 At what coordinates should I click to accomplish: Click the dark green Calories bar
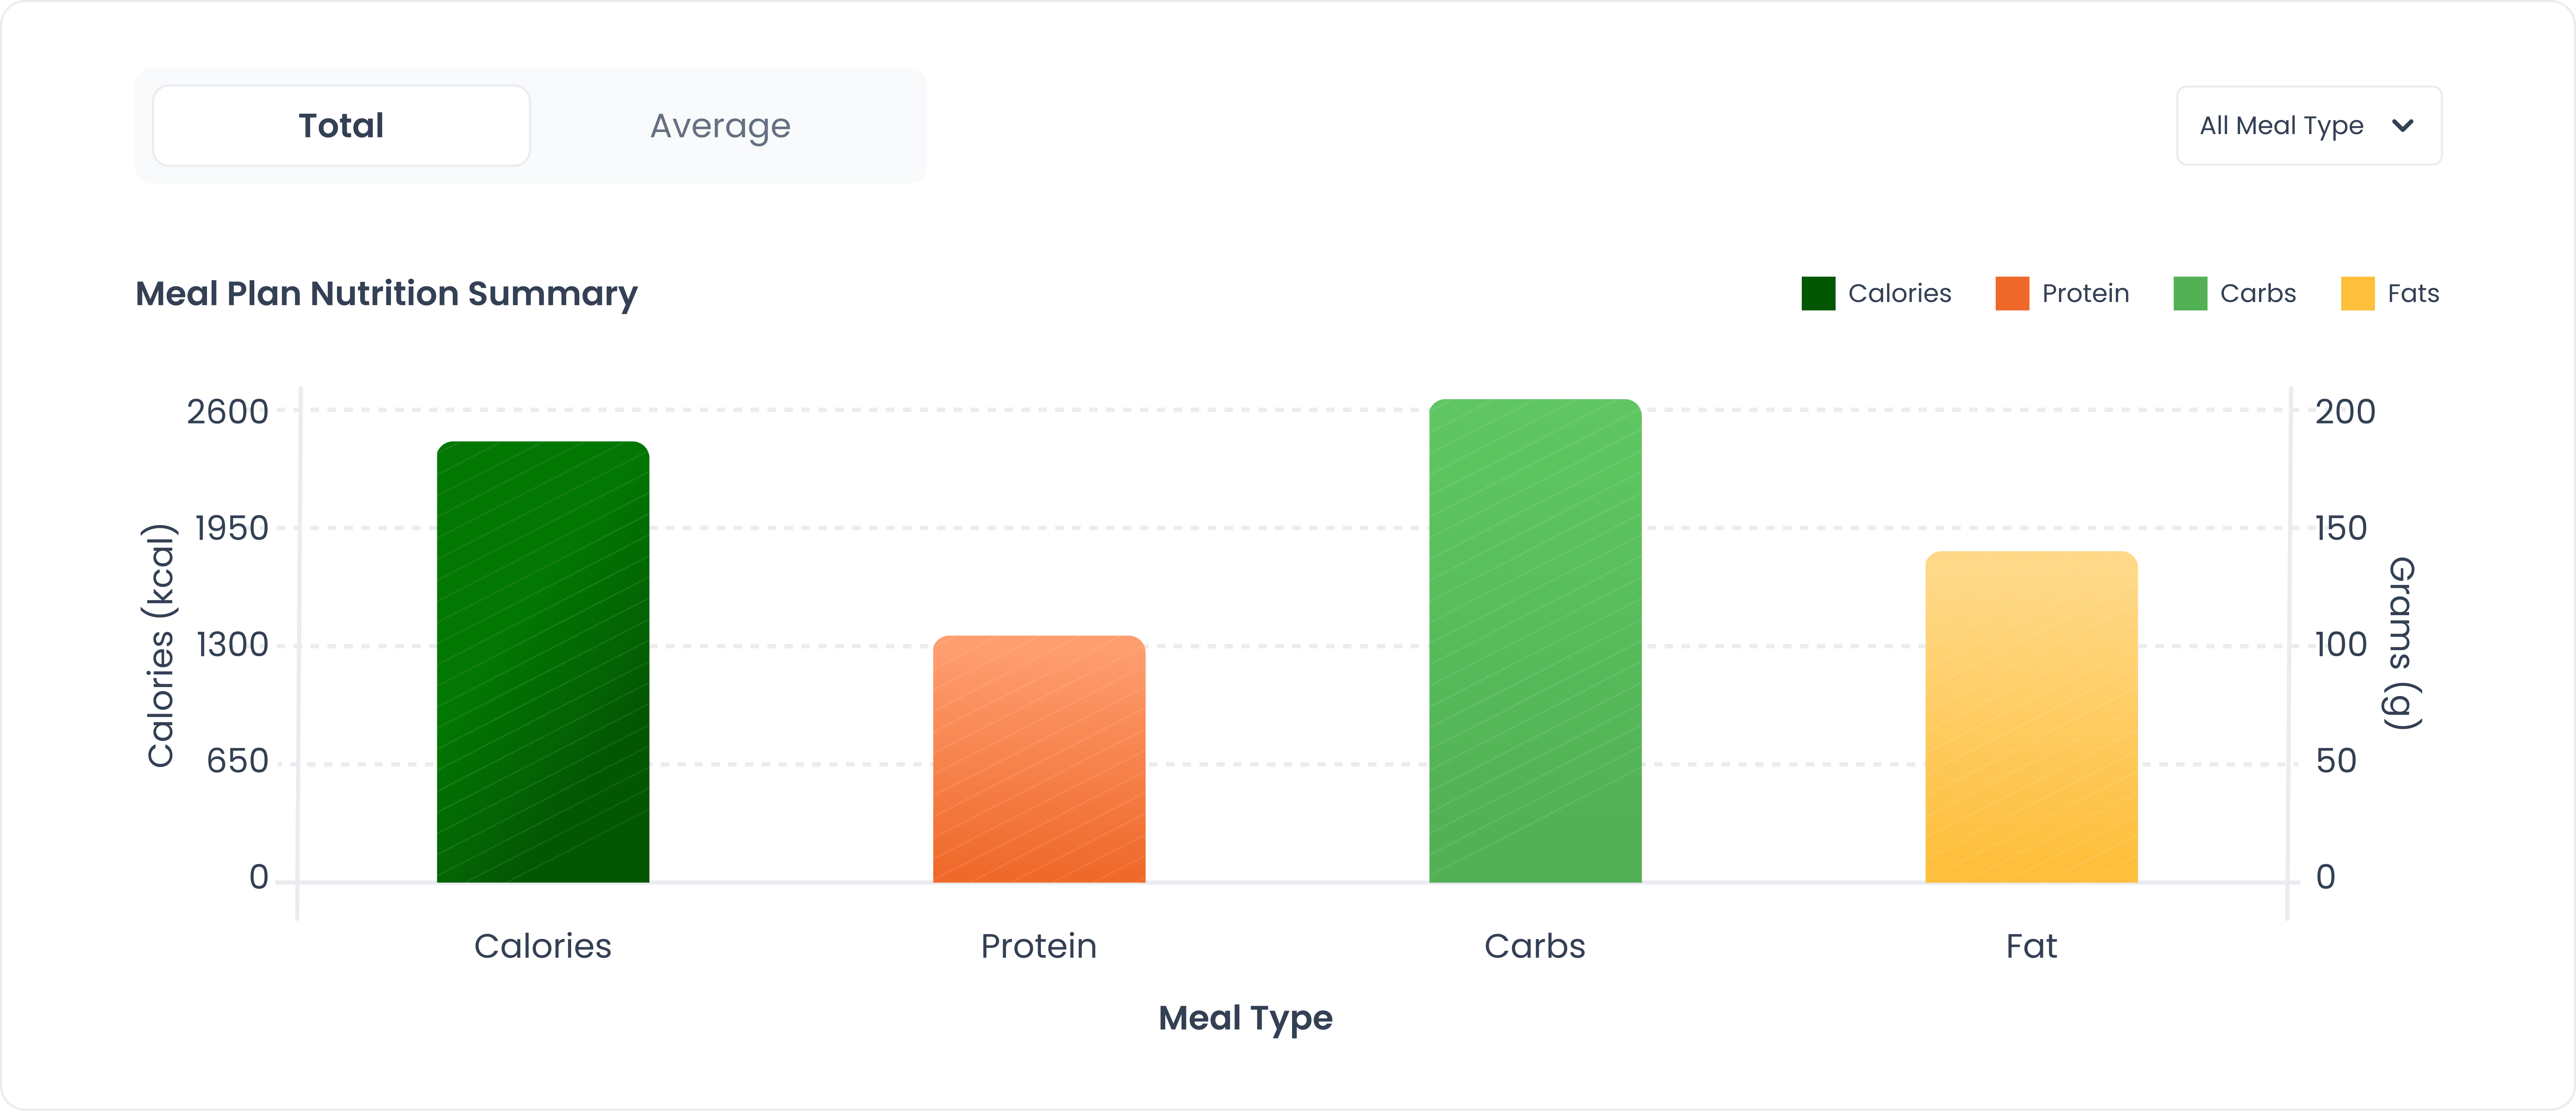[543, 662]
